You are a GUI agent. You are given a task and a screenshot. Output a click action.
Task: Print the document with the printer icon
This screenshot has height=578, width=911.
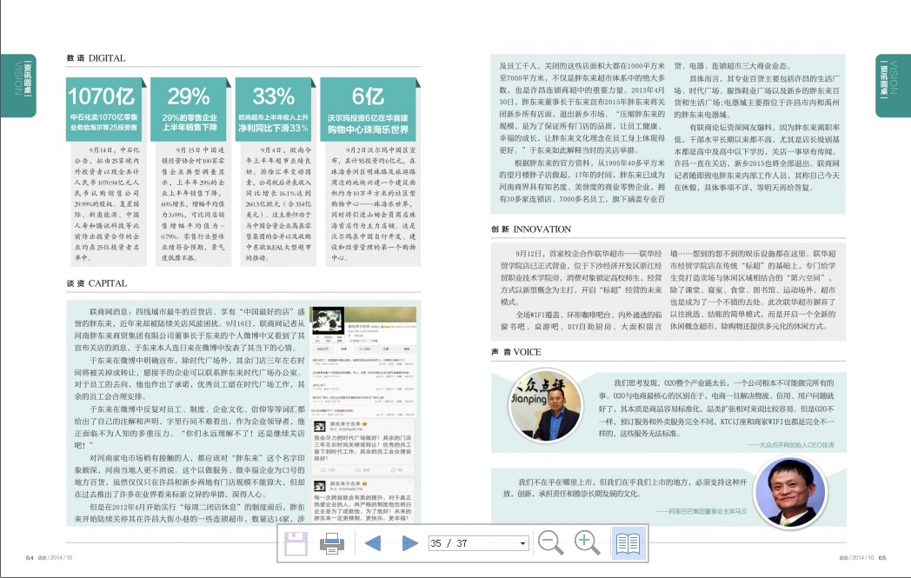pos(332,544)
